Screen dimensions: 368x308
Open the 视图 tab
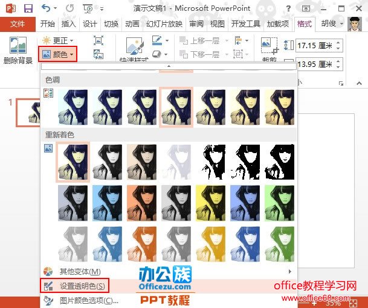pos(218,24)
